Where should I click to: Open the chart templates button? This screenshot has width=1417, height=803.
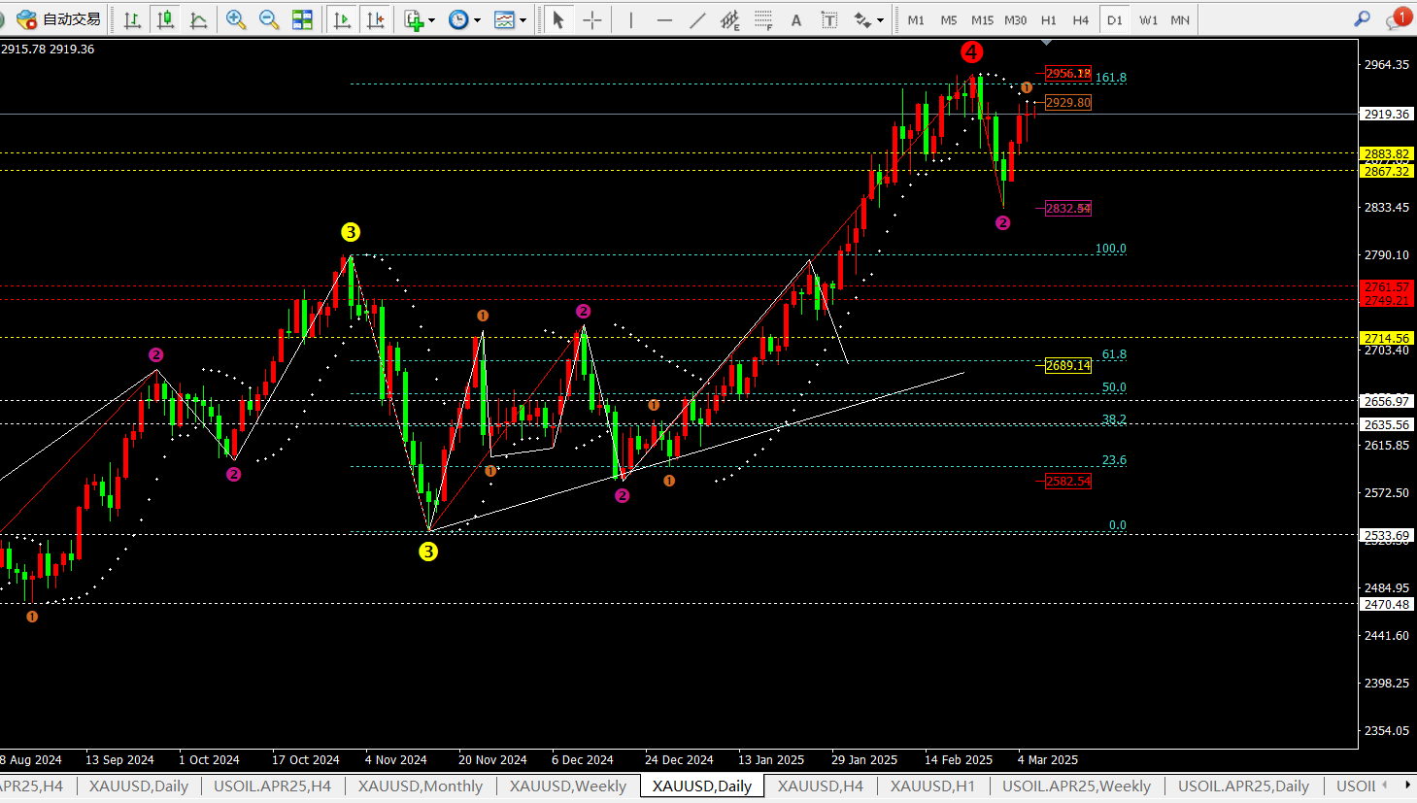[504, 19]
